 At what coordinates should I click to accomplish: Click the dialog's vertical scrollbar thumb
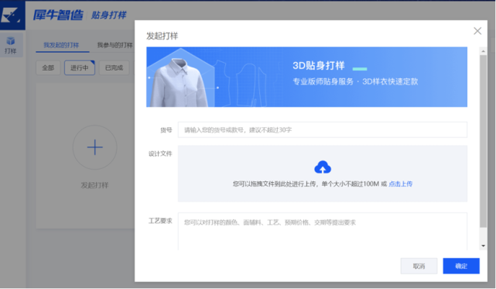tap(483, 141)
